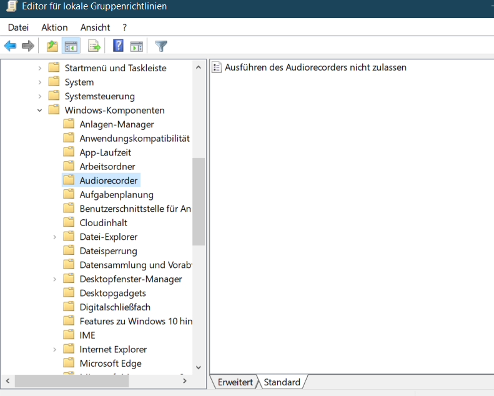Open the Aktion menu

tap(54, 27)
